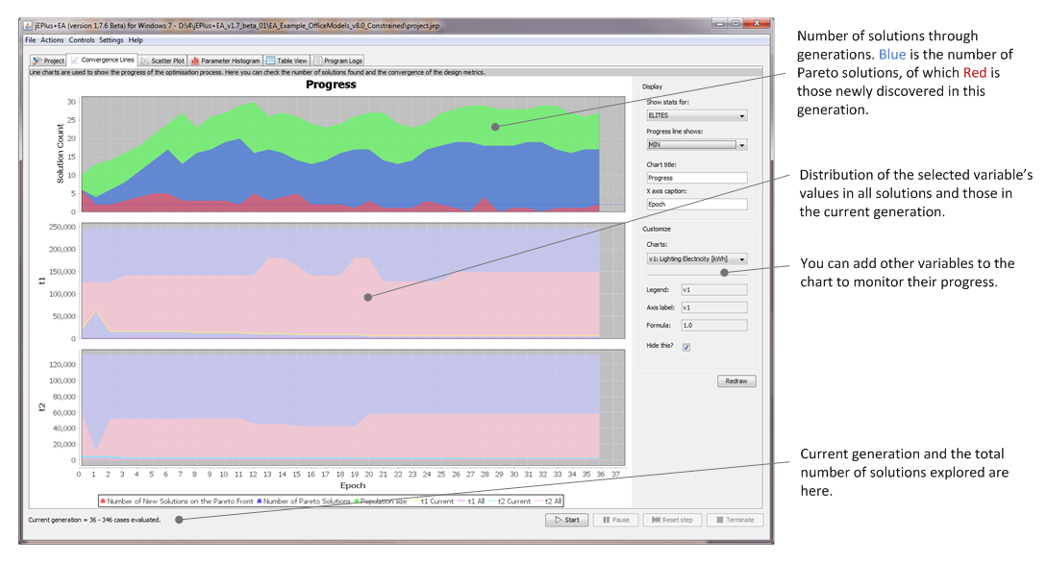Click the Scatter Plot tab icon
This screenshot has width=1047, height=563.
tap(145, 60)
